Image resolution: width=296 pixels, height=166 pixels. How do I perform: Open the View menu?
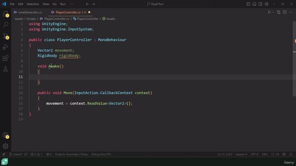point(46,4)
